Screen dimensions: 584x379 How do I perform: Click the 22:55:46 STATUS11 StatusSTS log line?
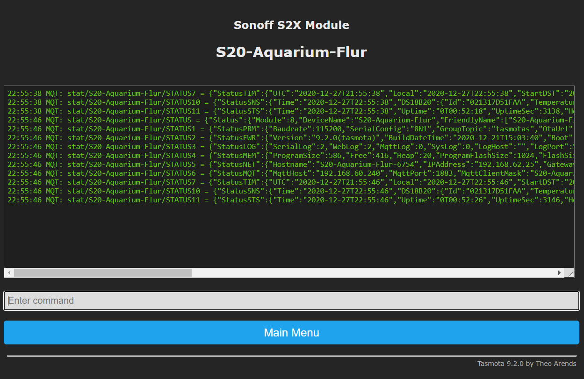(290, 200)
